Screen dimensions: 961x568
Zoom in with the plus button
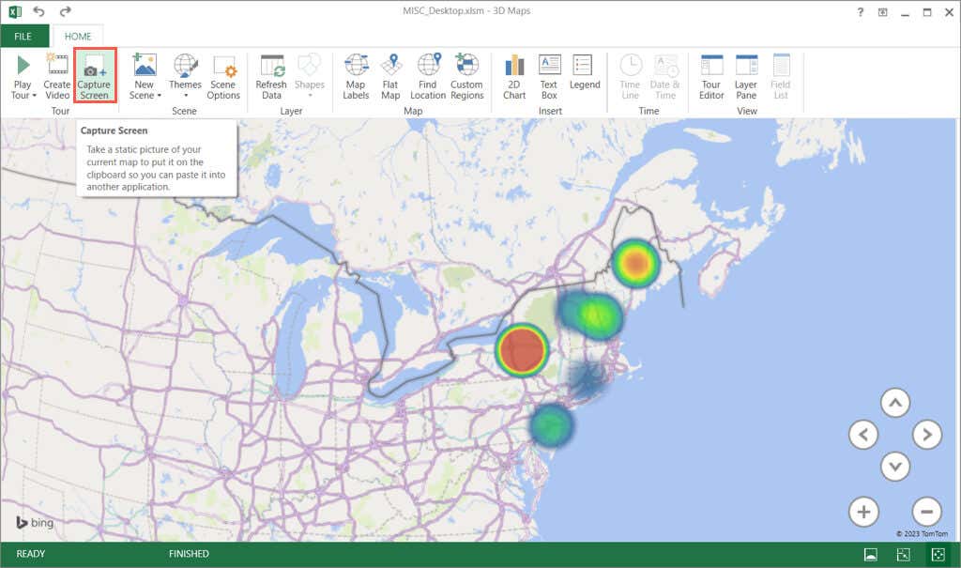click(863, 512)
